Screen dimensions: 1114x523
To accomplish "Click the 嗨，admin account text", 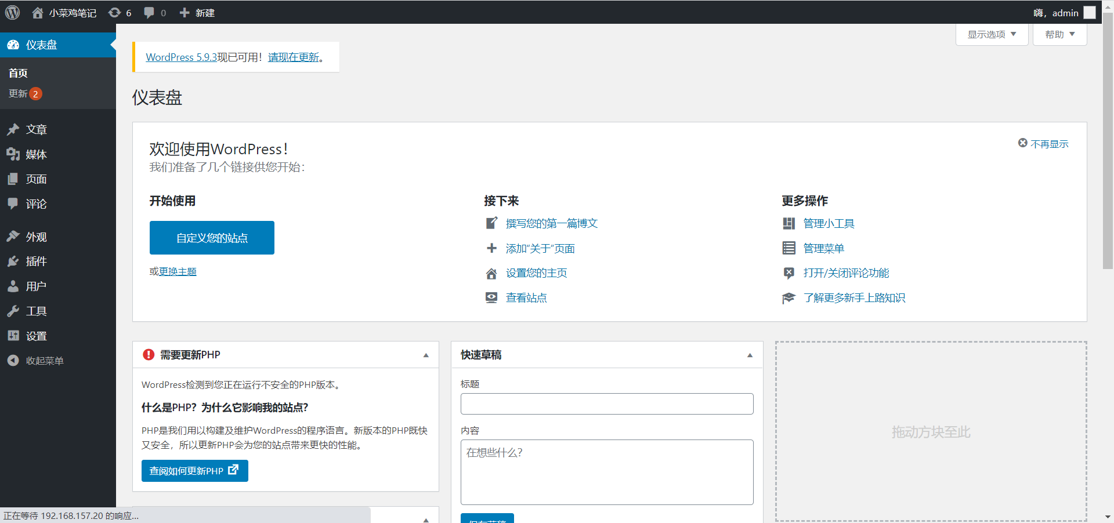I will click(1056, 13).
